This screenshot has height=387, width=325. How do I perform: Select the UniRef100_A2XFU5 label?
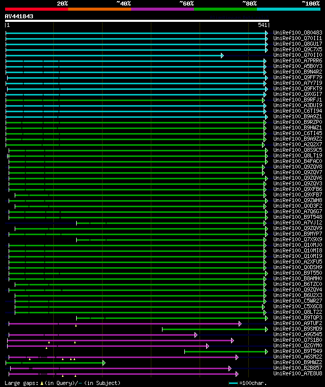pos(298,262)
